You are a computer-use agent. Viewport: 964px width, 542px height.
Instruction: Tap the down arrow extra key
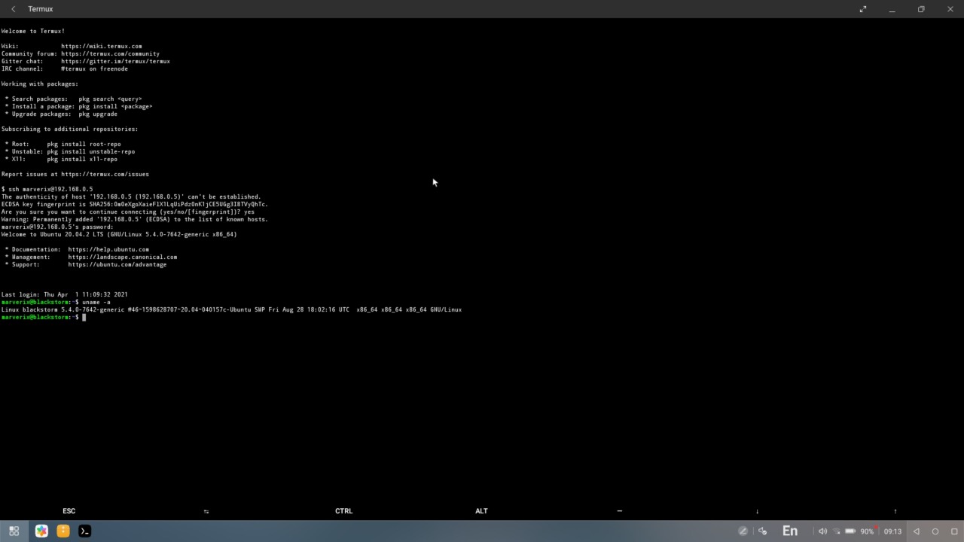(757, 511)
